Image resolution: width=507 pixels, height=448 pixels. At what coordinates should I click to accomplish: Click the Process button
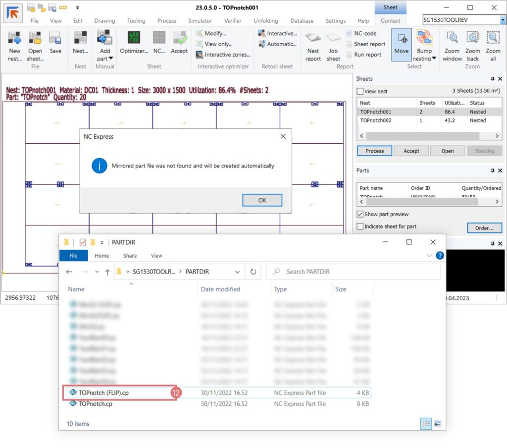coord(374,151)
